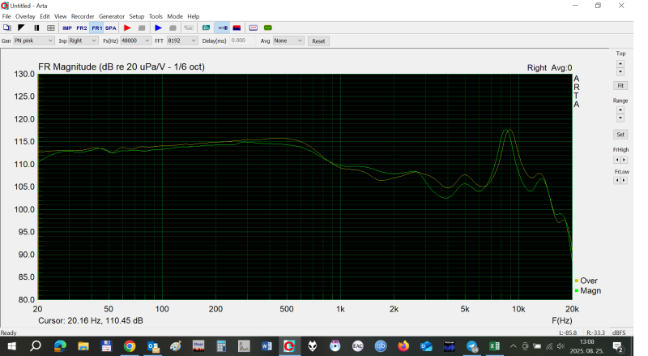The height and width of the screenshot is (356, 648).
Task: Increase Top with the up arrow
Action: (620, 64)
